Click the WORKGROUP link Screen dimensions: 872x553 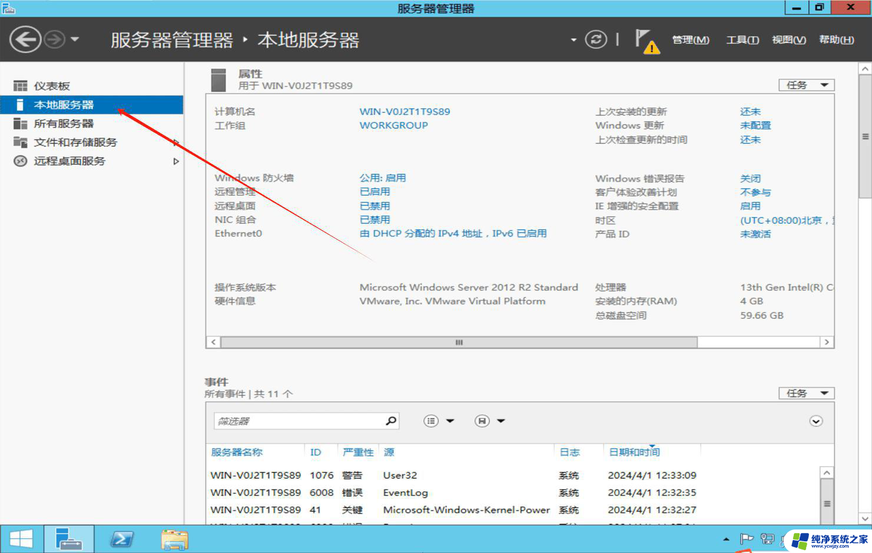[394, 125]
